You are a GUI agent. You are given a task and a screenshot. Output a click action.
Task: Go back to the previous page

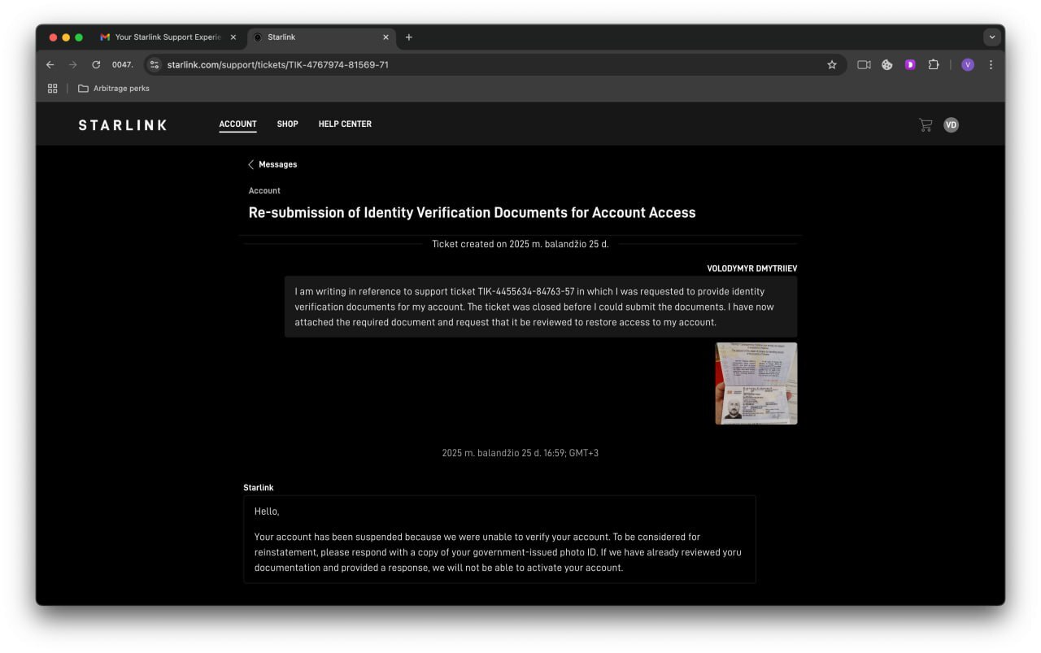pos(50,65)
